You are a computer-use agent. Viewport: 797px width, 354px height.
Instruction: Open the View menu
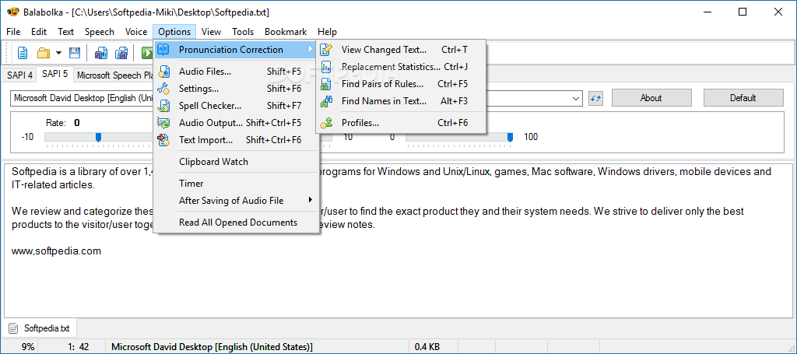[211, 31]
